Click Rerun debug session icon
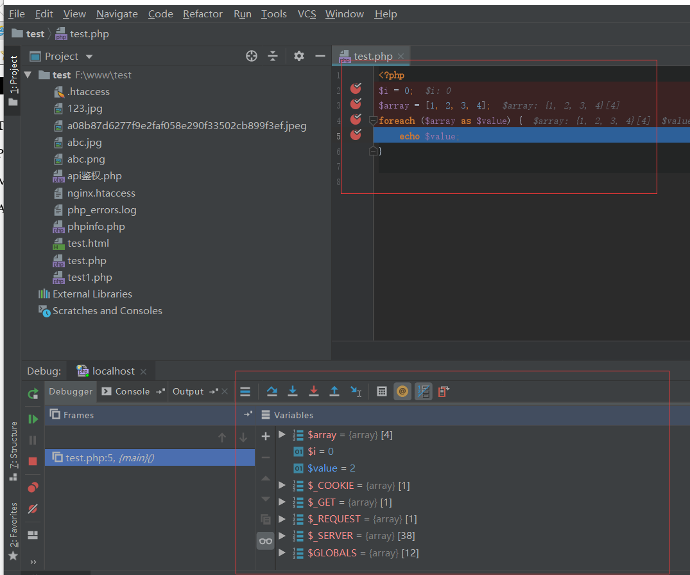690x575 pixels. click(x=33, y=393)
